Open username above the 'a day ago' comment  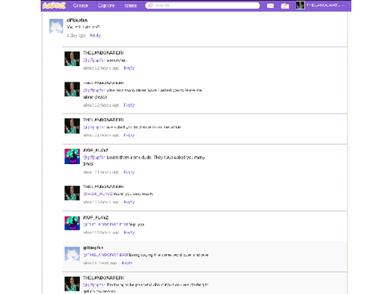[x=77, y=20]
